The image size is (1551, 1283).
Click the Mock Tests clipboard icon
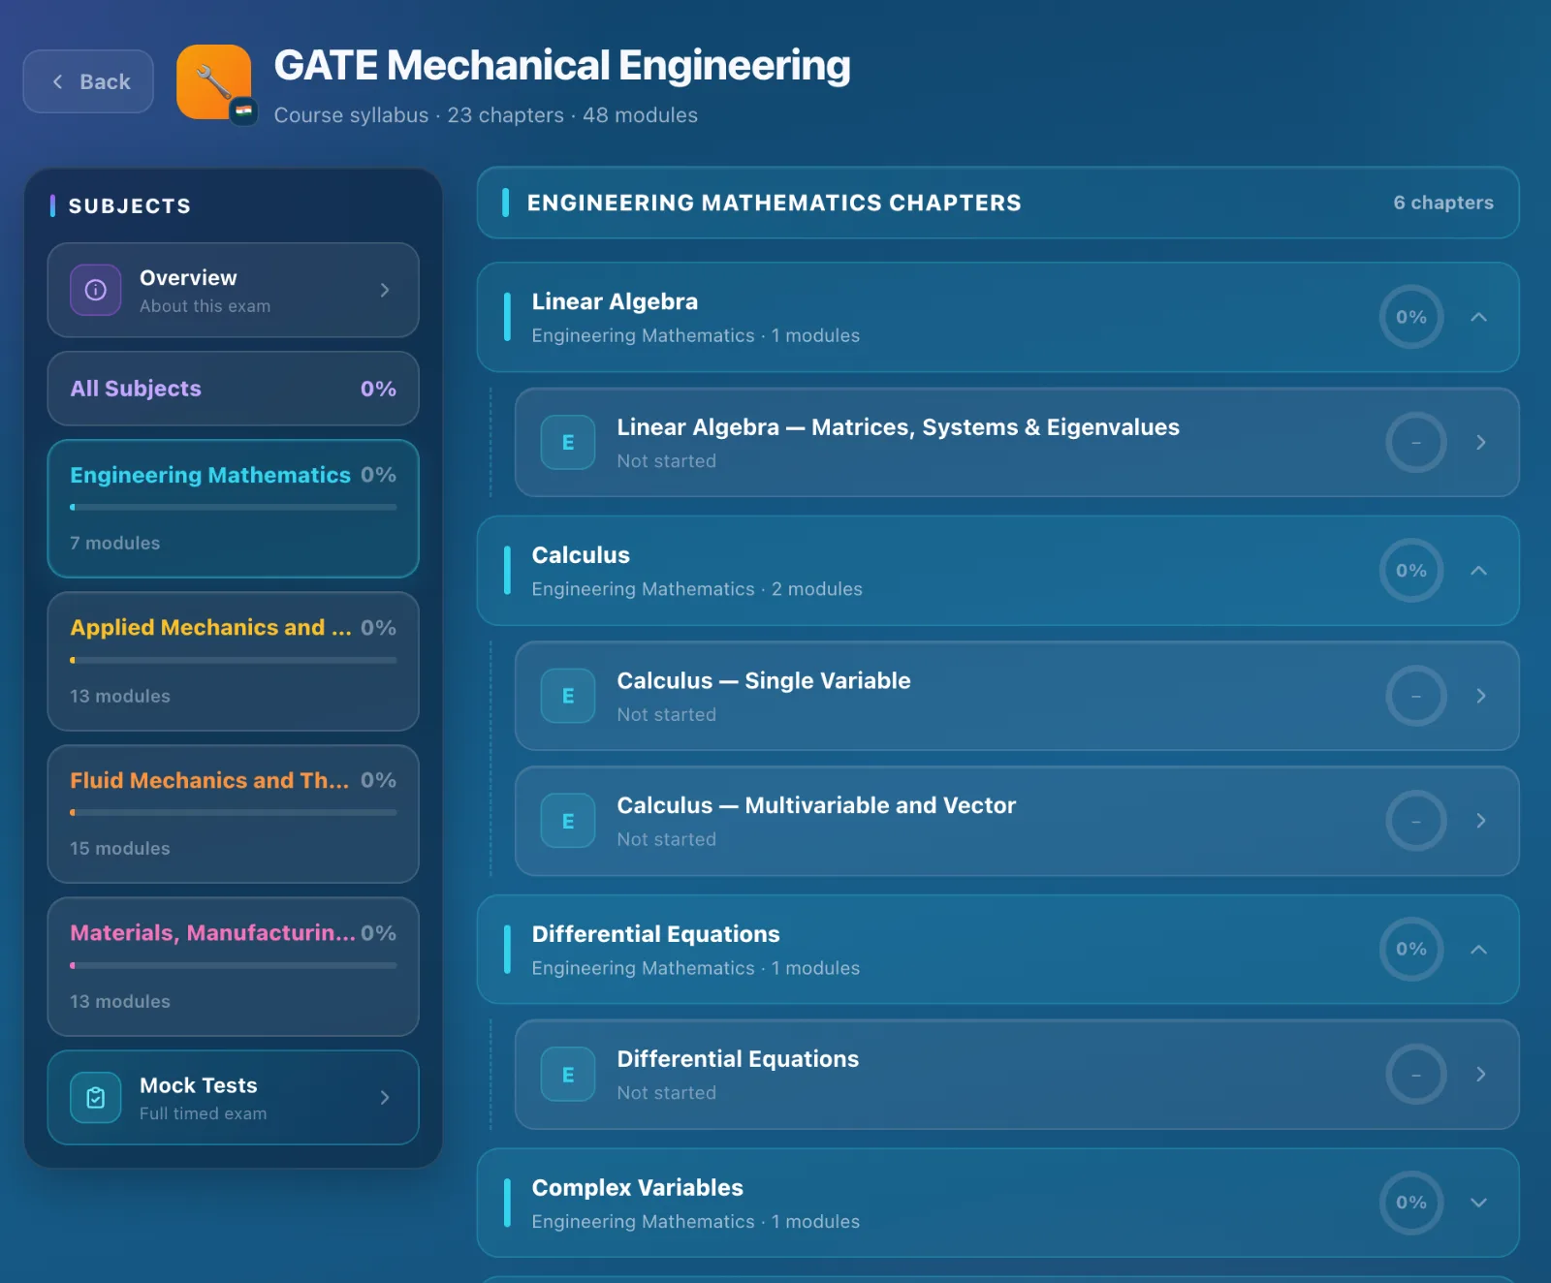click(x=96, y=1097)
